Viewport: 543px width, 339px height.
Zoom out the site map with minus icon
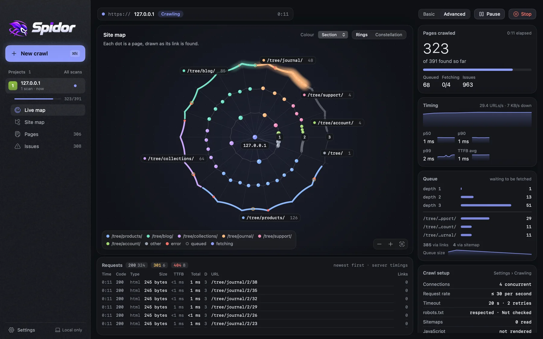pyautogui.click(x=379, y=244)
